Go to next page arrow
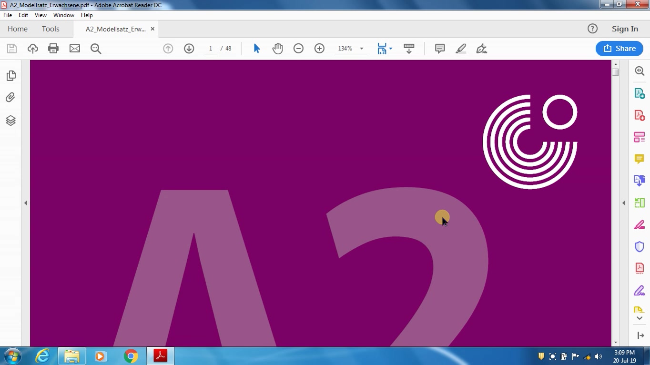Image resolution: width=650 pixels, height=365 pixels. click(189, 49)
